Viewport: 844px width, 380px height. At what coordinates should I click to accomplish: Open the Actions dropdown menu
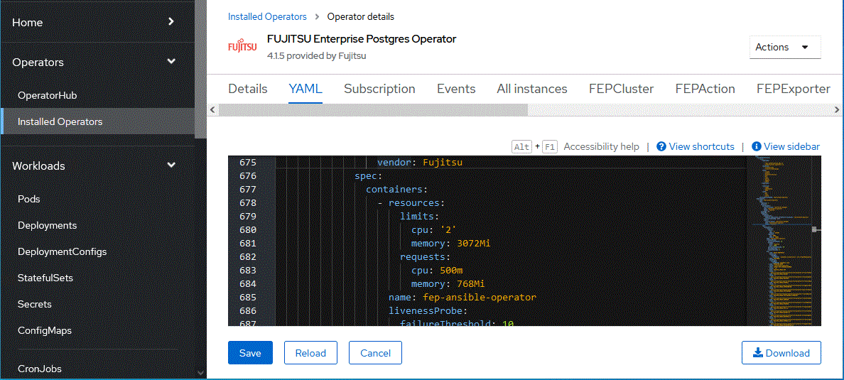coord(784,47)
